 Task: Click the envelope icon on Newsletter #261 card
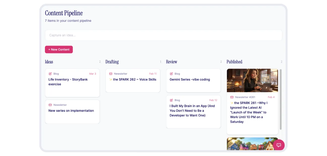pos(232,97)
